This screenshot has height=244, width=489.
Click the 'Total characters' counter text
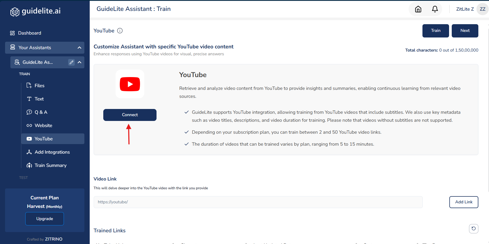pyautogui.click(x=442, y=50)
